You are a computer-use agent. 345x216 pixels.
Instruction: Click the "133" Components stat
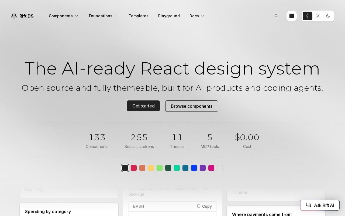(97, 141)
